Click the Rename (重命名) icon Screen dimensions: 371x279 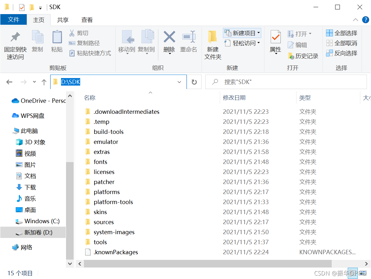click(x=189, y=37)
